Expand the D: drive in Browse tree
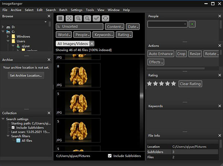223x166 pixels. pos(3,27)
